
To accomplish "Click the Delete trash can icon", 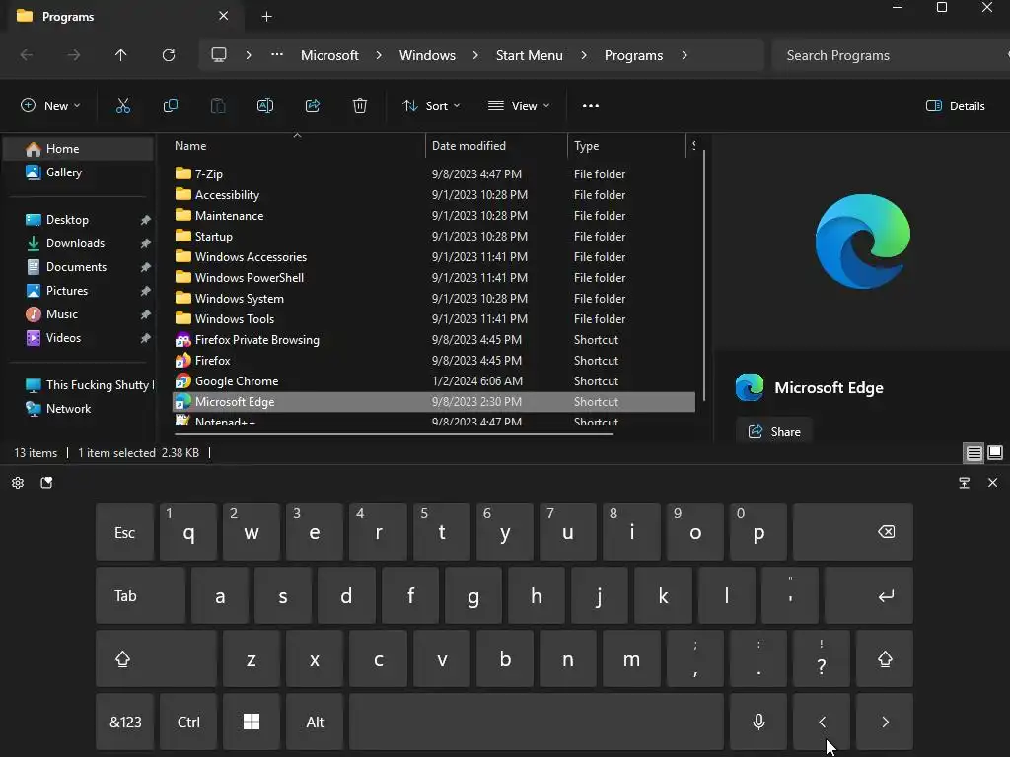I will click(x=360, y=106).
